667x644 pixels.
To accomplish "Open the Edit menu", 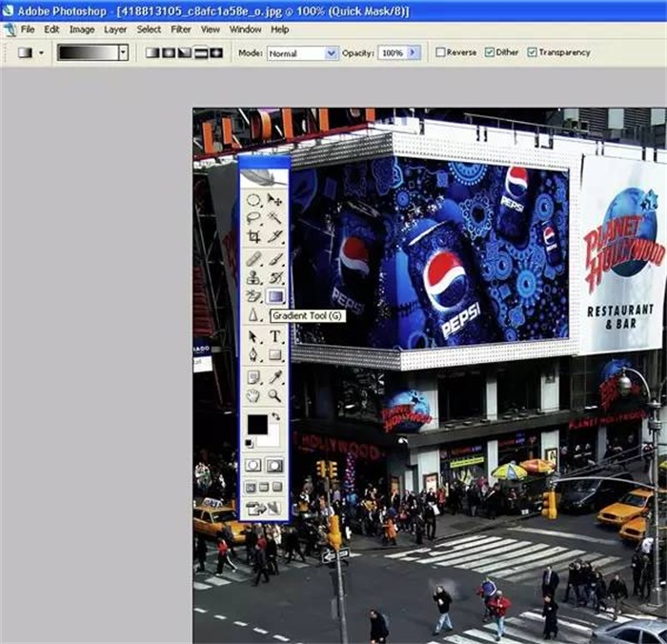I will click(x=51, y=30).
